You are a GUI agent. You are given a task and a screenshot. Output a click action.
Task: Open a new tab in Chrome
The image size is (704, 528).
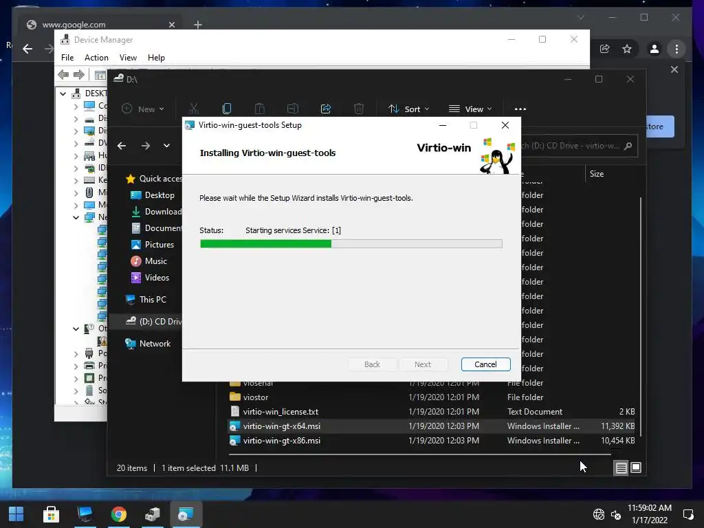coord(198,25)
